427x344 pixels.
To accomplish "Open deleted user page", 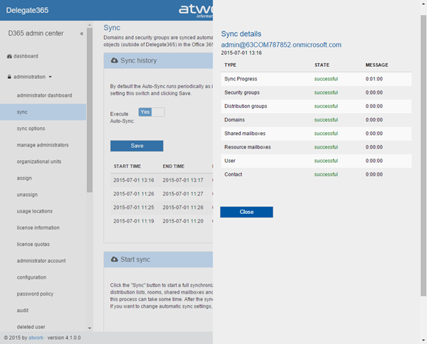I will [31, 327].
